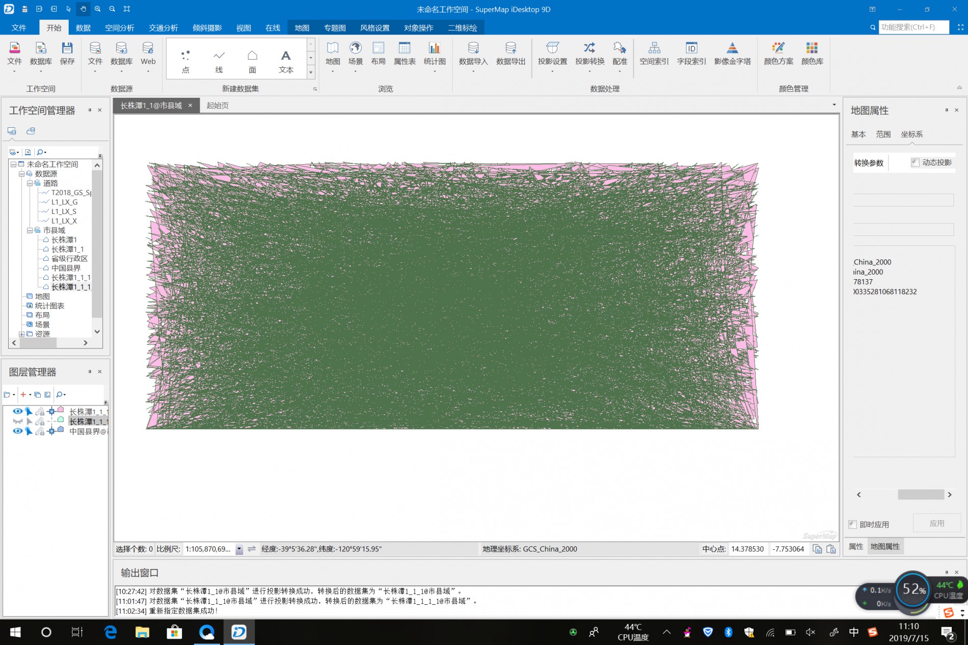Viewport: 968px width, 645px height.
Task: Create a new 线 line dataset
Action: point(219,62)
